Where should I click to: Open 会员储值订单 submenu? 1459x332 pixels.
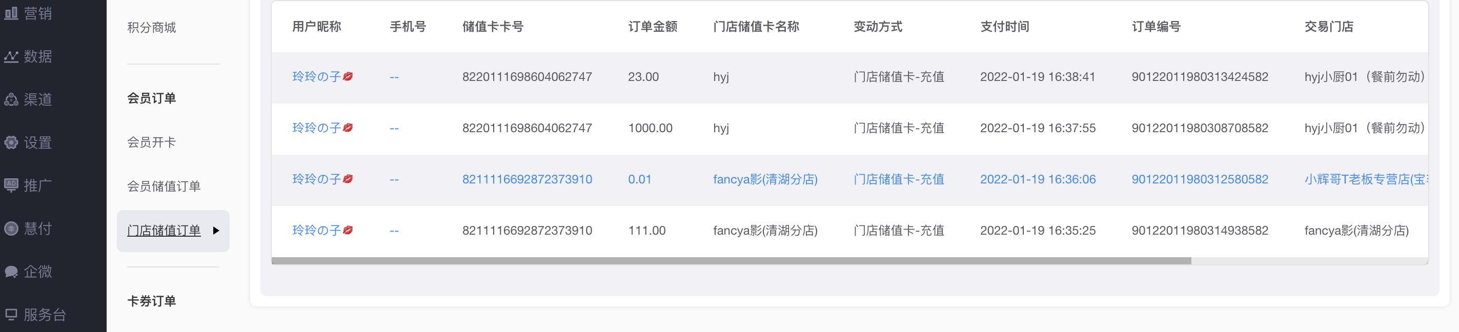[x=164, y=186]
